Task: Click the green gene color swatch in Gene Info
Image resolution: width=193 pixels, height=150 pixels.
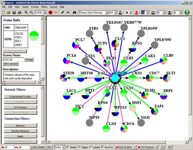Action: 34,36
